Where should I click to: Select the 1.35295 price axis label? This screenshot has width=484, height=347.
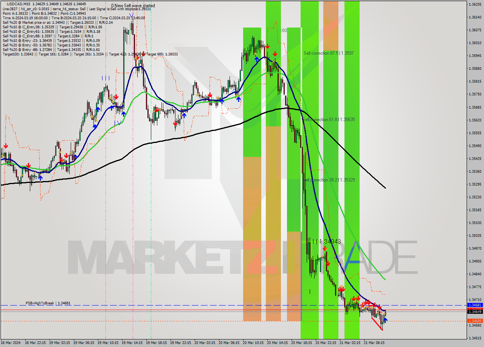tap(475, 184)
